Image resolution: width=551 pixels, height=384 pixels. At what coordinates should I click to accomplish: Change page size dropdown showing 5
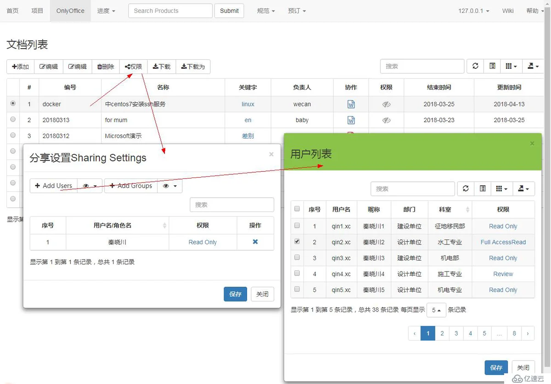pyautogui.click(x=436, y=310)
